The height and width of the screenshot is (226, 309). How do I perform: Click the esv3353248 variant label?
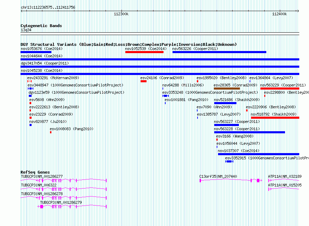coord(210,92)
